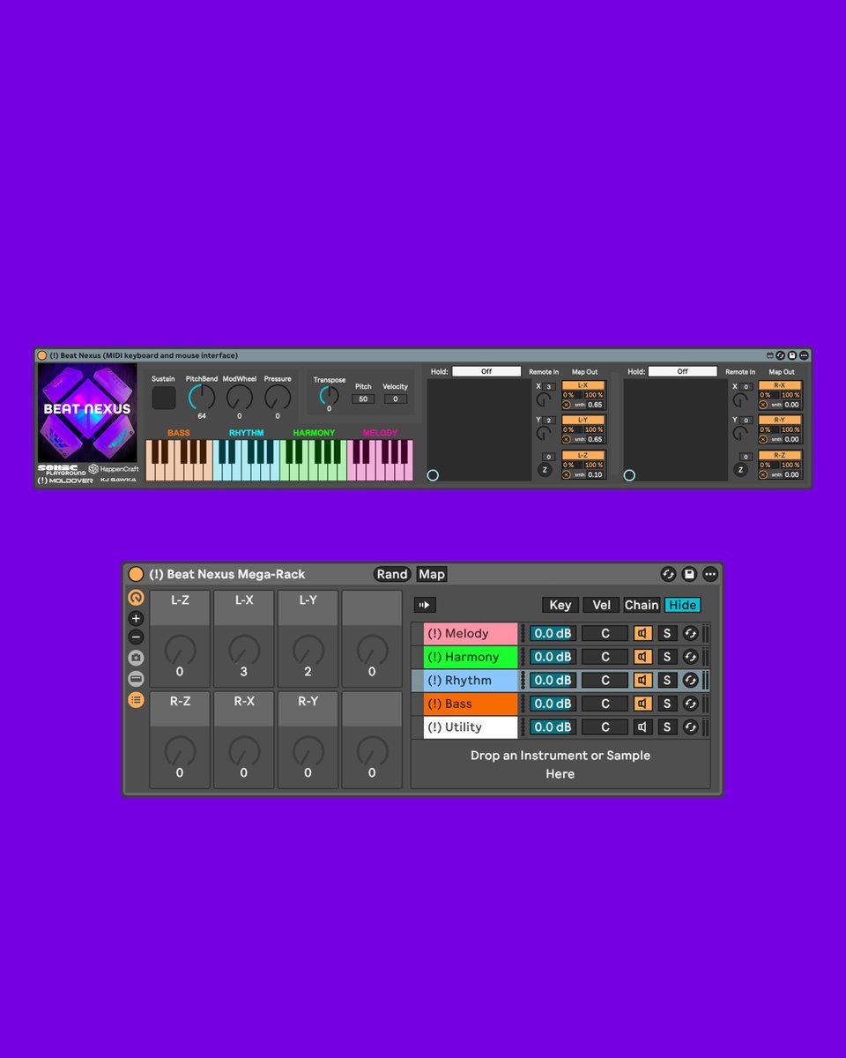Click the unmap X icon under R-Z
846x1058 pixels.
(763, 474)
